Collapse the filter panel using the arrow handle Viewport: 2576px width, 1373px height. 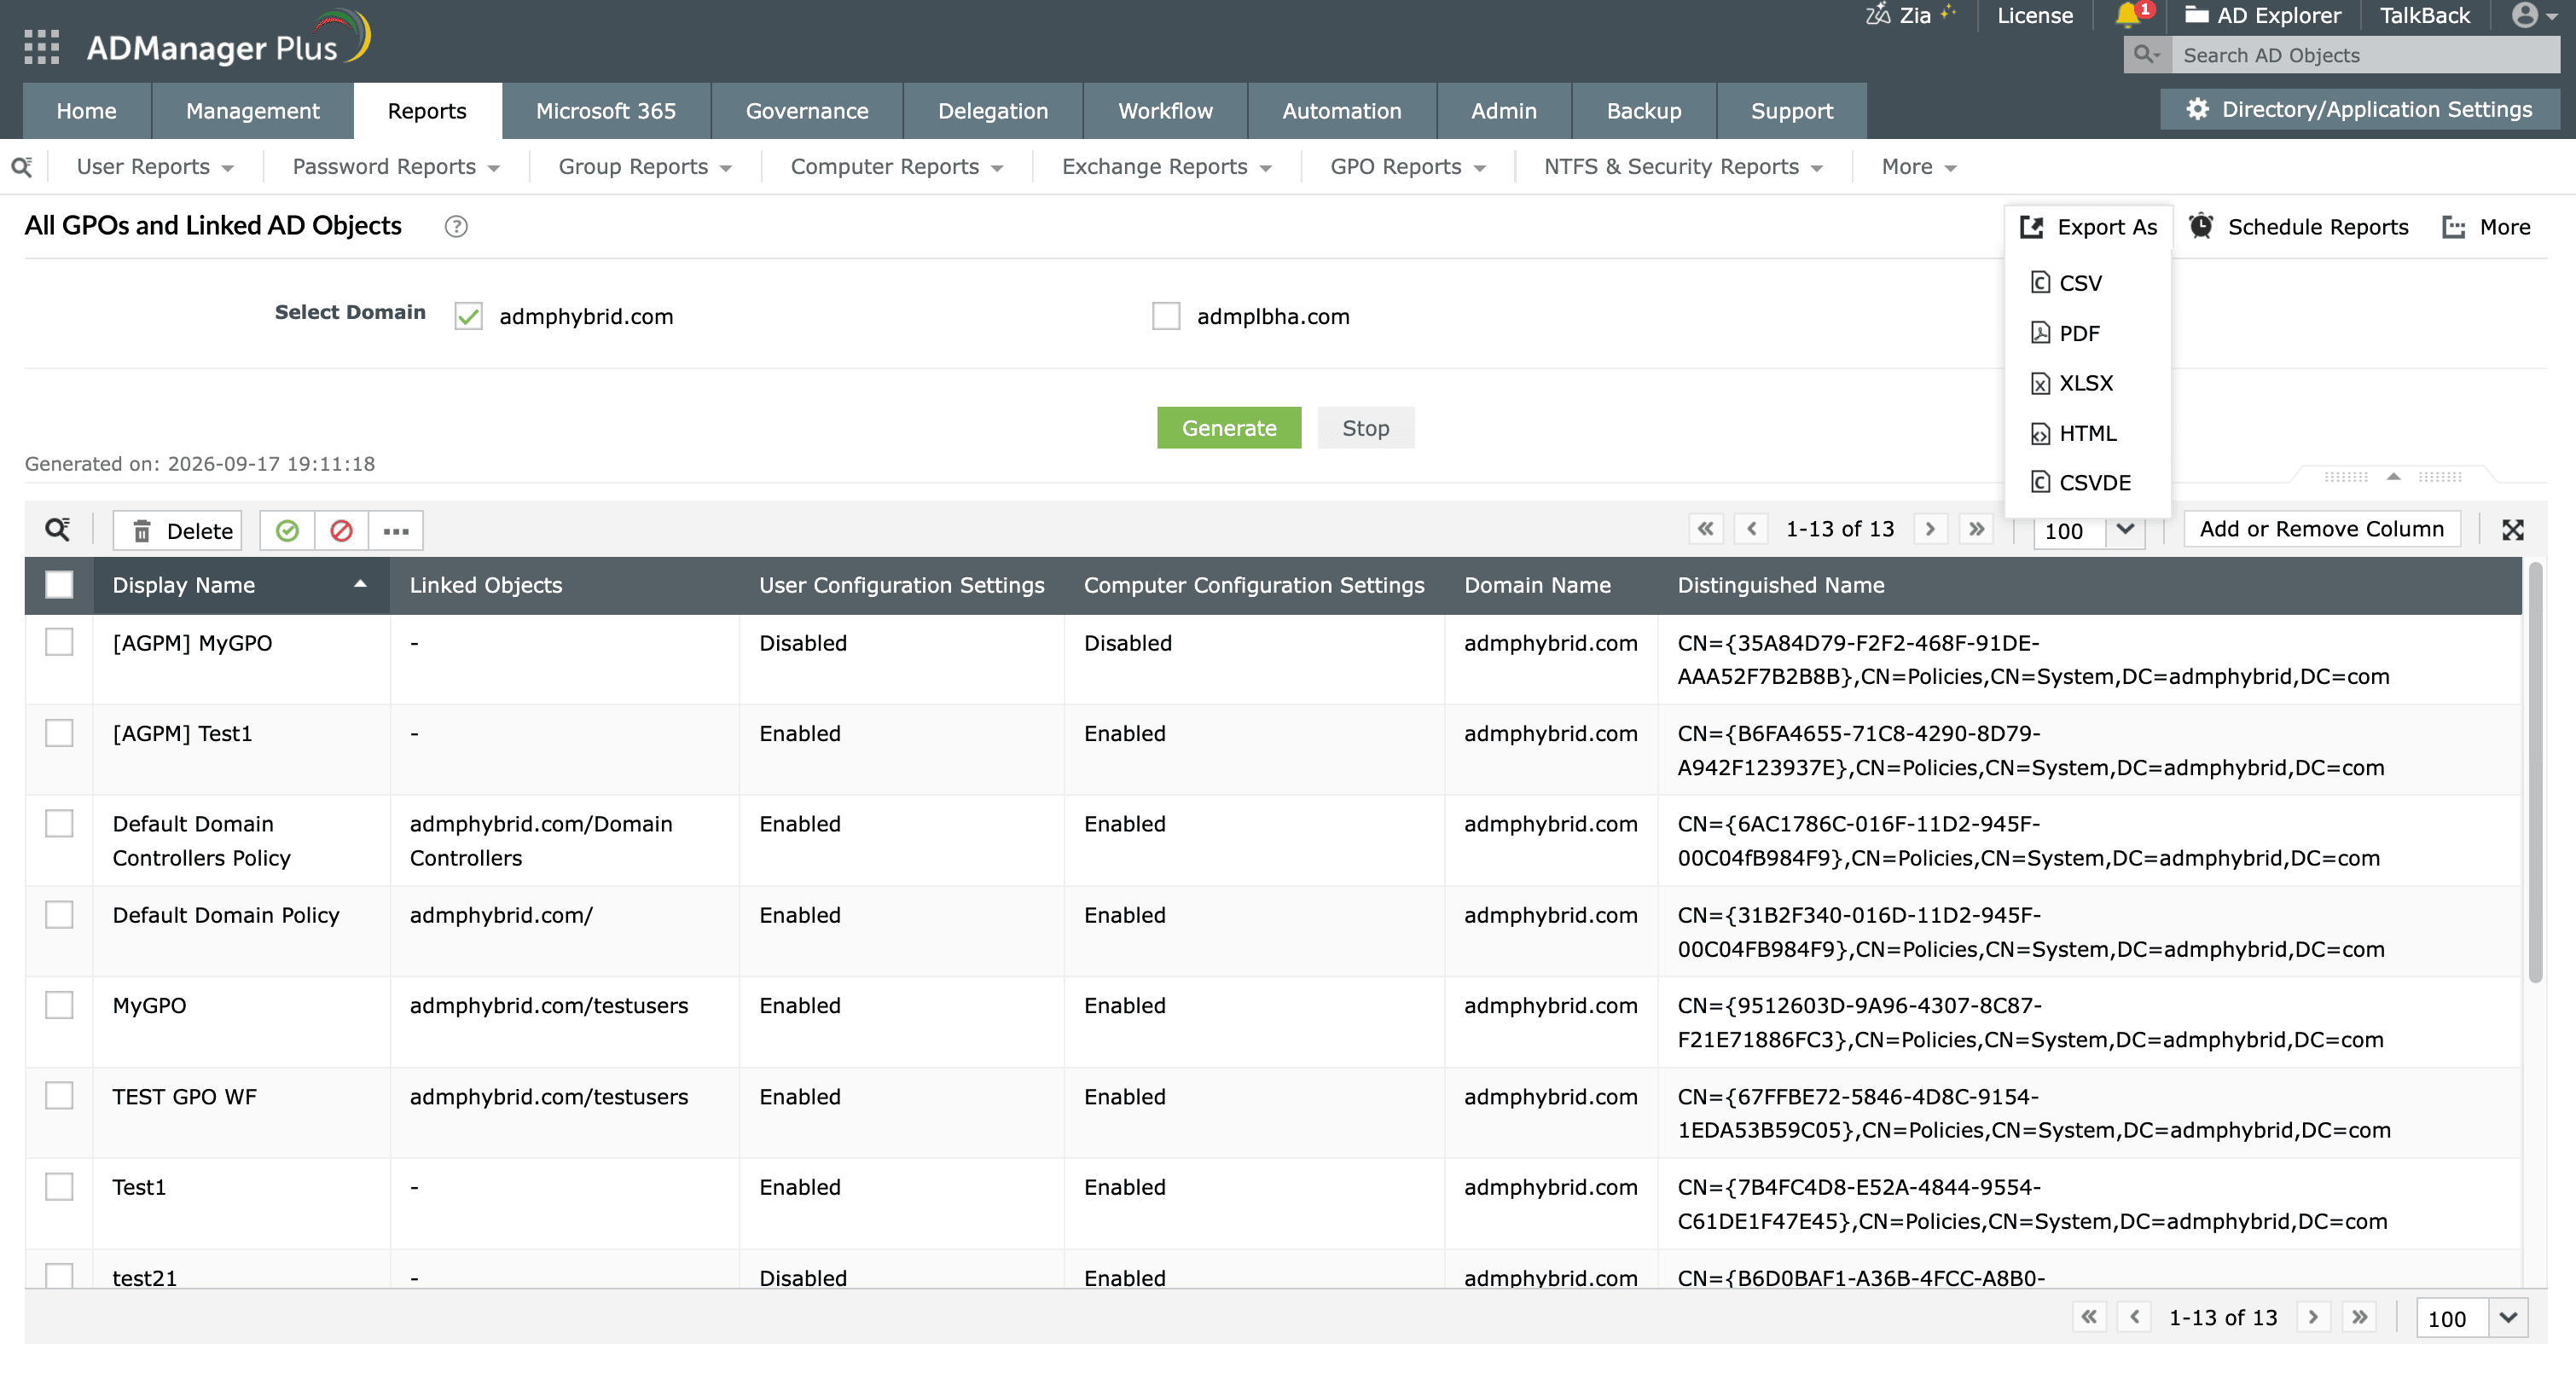click(x=2393, y=476)
